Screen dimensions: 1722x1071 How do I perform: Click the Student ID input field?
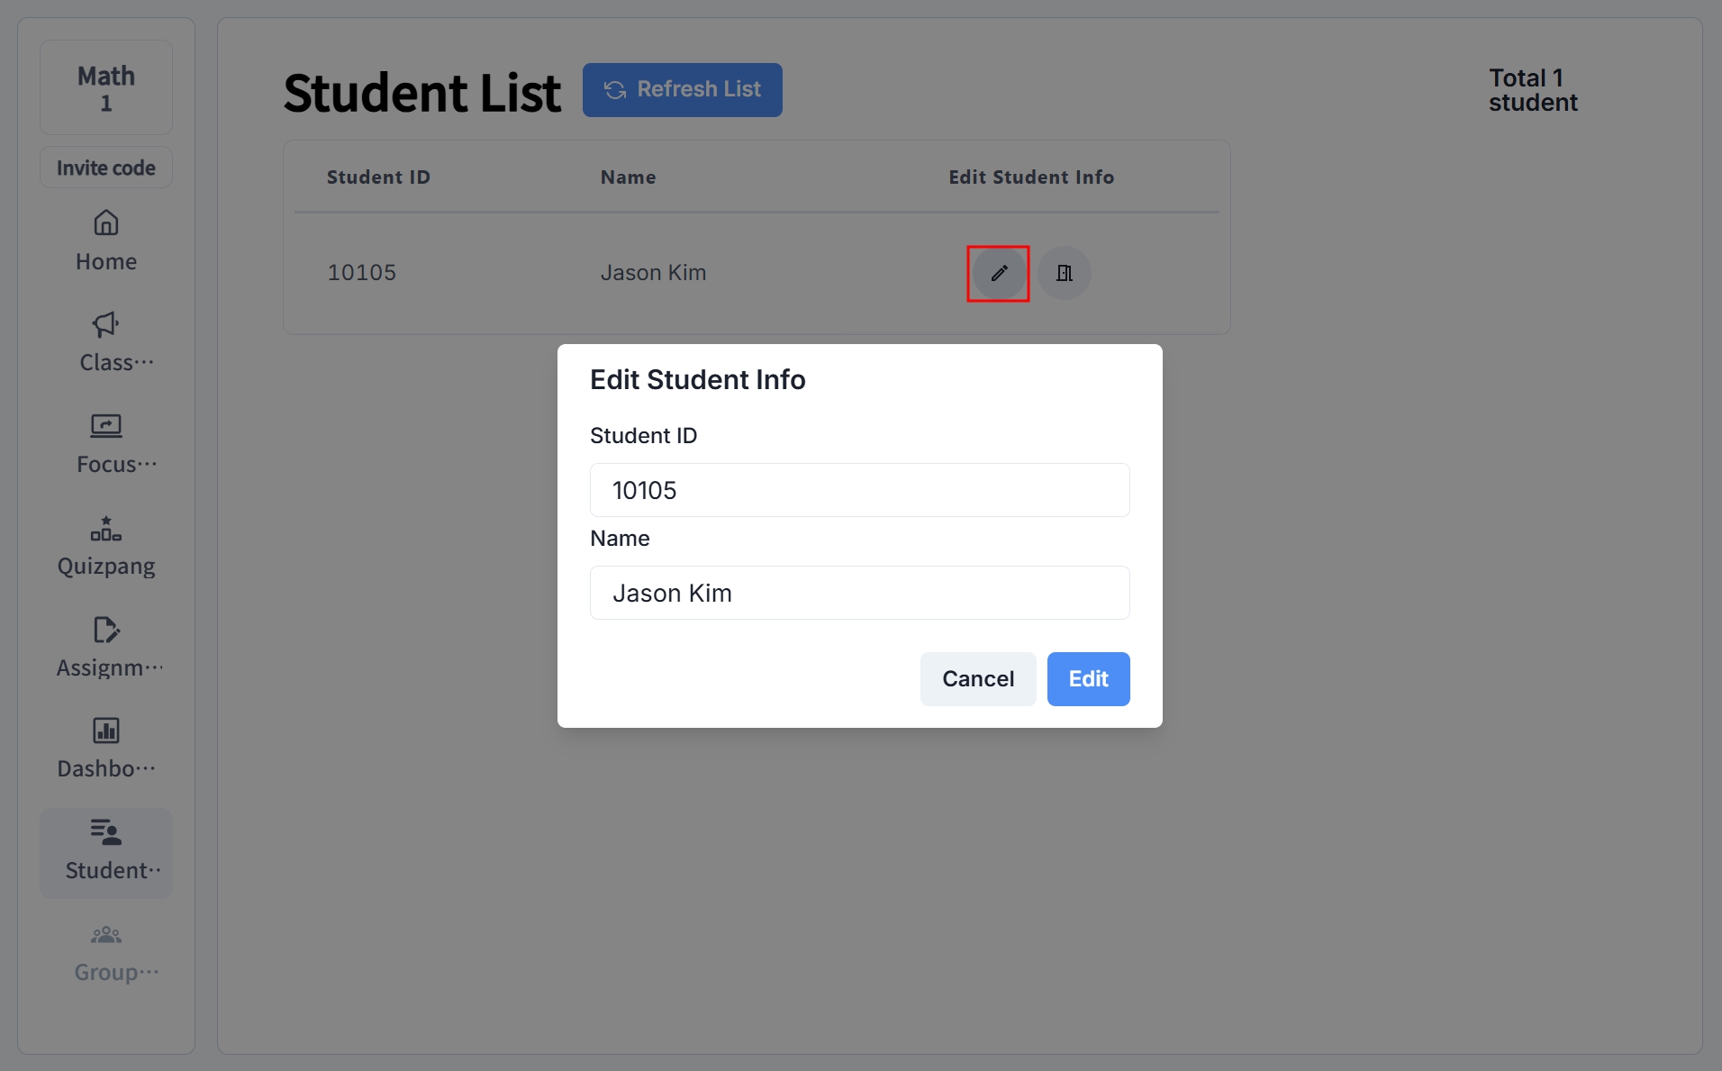(x=859, y=490)
